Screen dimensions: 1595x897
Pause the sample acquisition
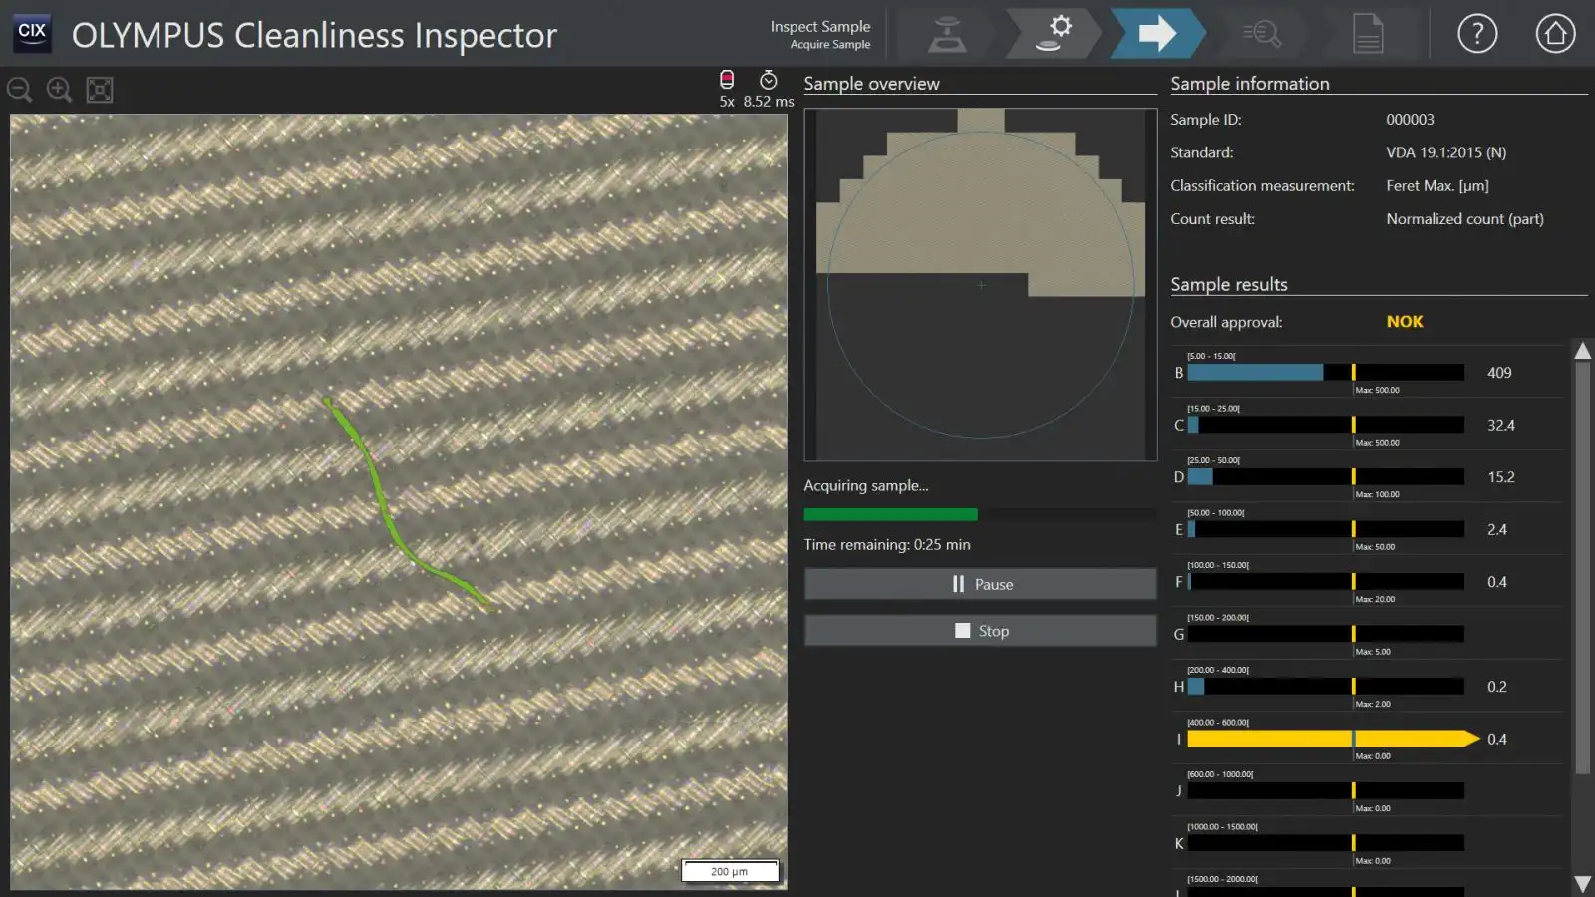981,584
